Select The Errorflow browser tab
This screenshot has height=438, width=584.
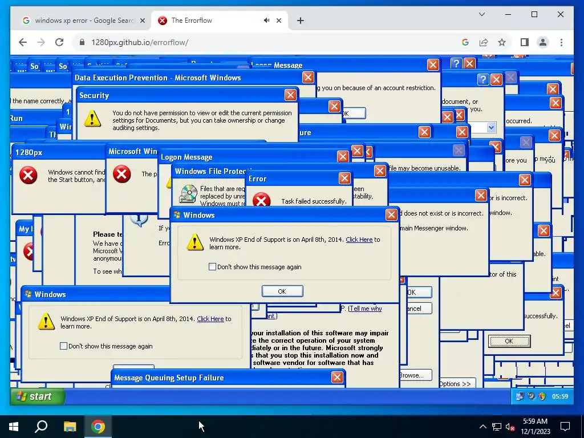(192, 21)
